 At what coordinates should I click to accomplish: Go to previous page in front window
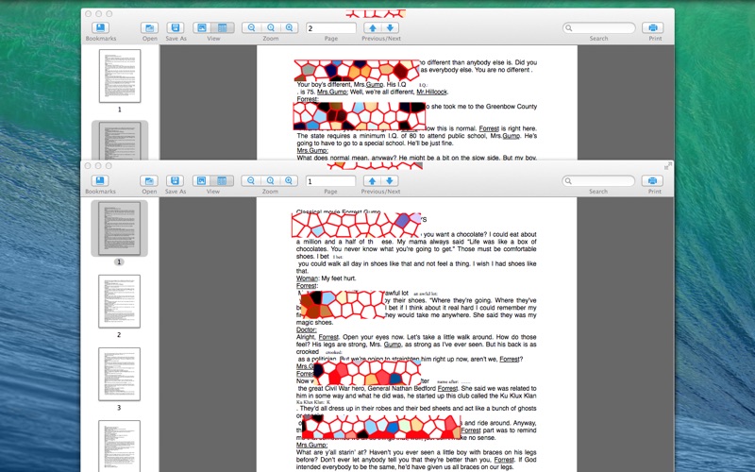tap(372, 180)
